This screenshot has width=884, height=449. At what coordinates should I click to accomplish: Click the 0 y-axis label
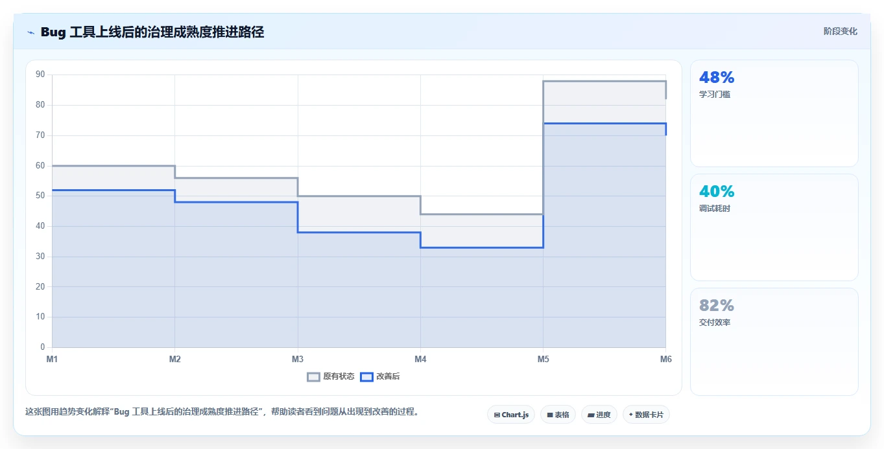click(42, 347)
